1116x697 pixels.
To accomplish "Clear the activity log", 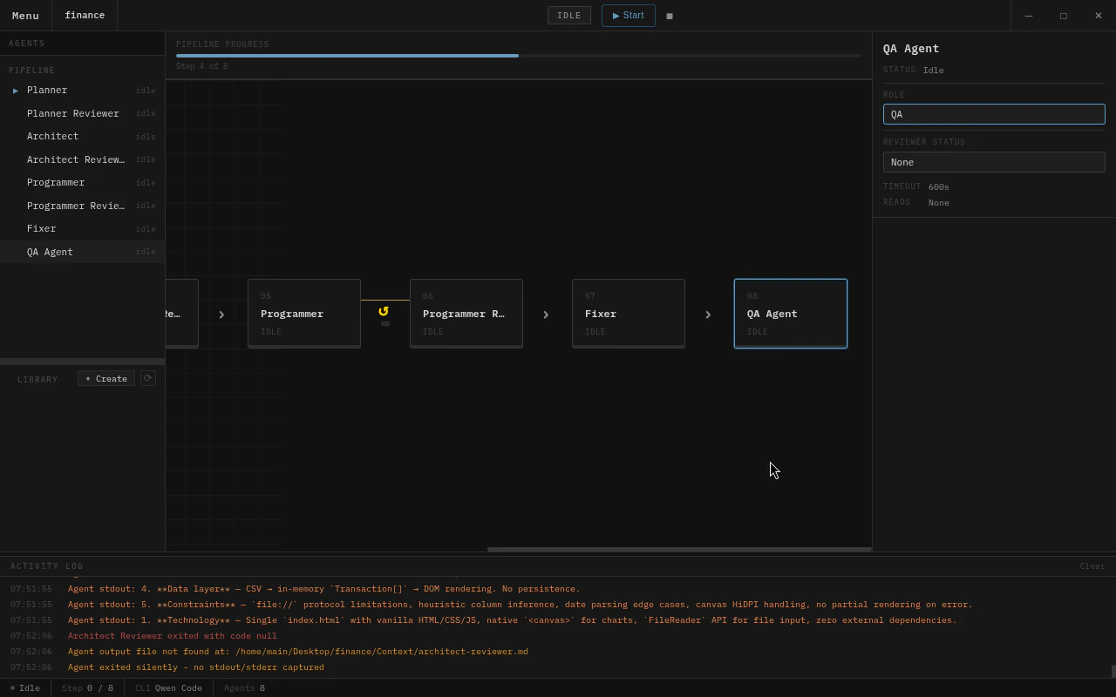I will coord(1092,566).
